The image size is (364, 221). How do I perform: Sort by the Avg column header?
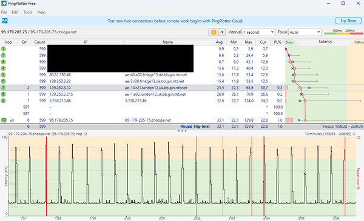pos(219,42)
